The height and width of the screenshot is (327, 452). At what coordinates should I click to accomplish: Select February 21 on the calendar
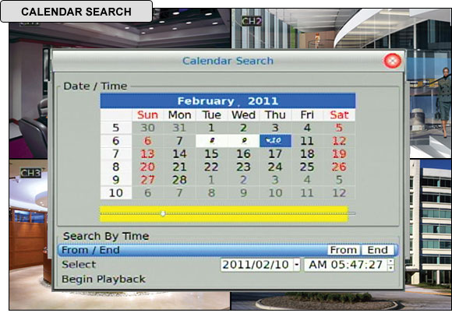point(179,167)
